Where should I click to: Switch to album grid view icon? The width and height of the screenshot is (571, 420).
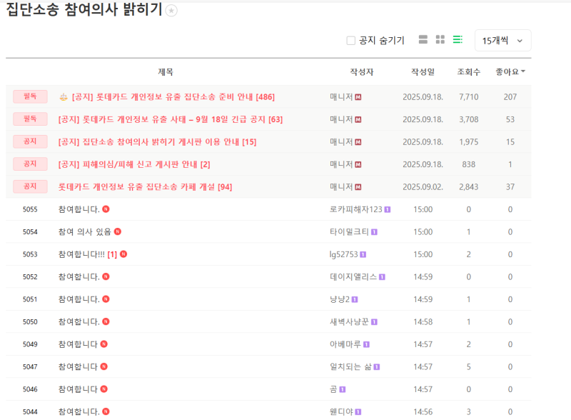tap(440, 40)
